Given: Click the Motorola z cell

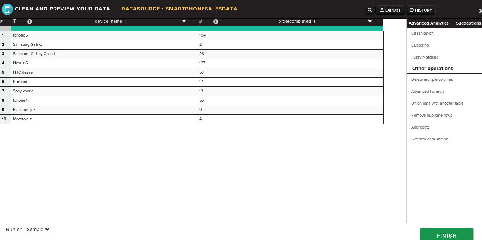Looking at the screenshot, I should (x=104, y=119).
